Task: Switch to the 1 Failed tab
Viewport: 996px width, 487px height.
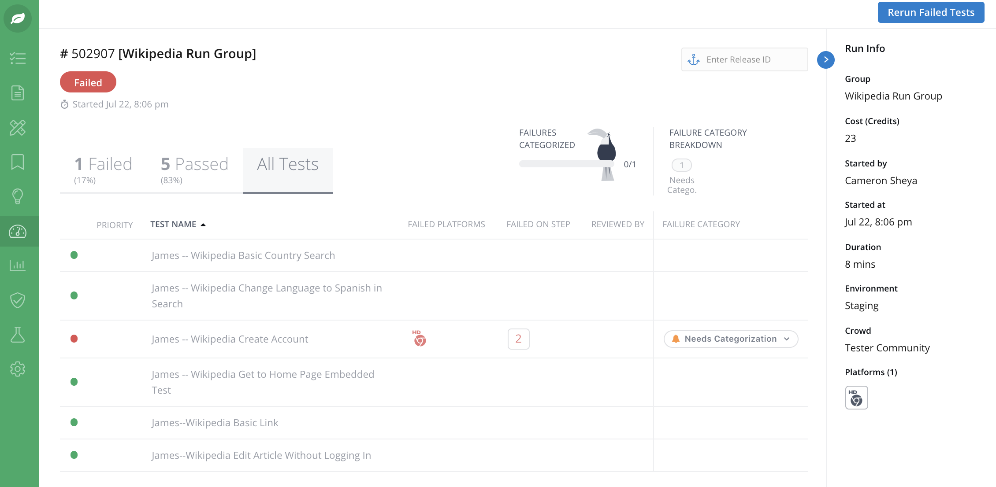Action: pyautogui.click(x=103, y=170)
